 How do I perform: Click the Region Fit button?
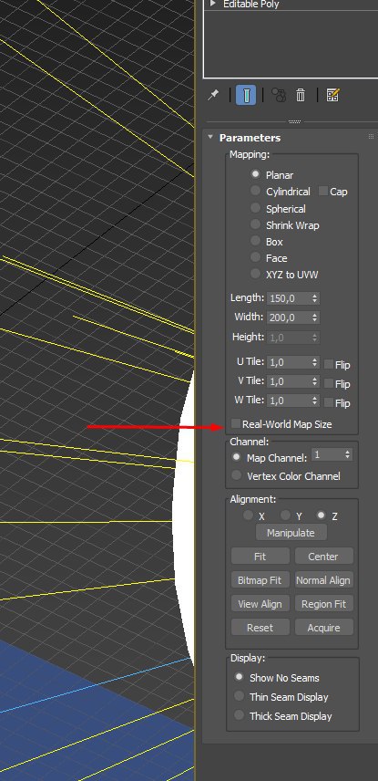pyautogui.click(x=323, y=604)
